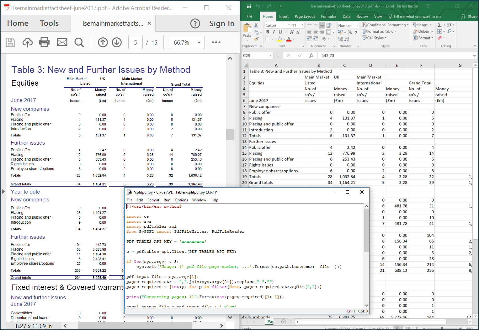Click the Share button in Excel
This screenshot has height=330, width=479.
click(472, 16)
